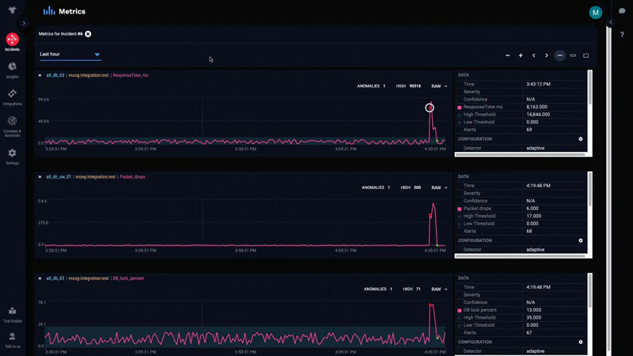
Task: Open the Insights sidebar icon
Action: click(12, 68)
